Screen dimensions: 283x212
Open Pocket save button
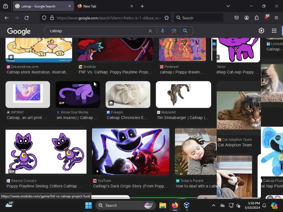[237, 18]
